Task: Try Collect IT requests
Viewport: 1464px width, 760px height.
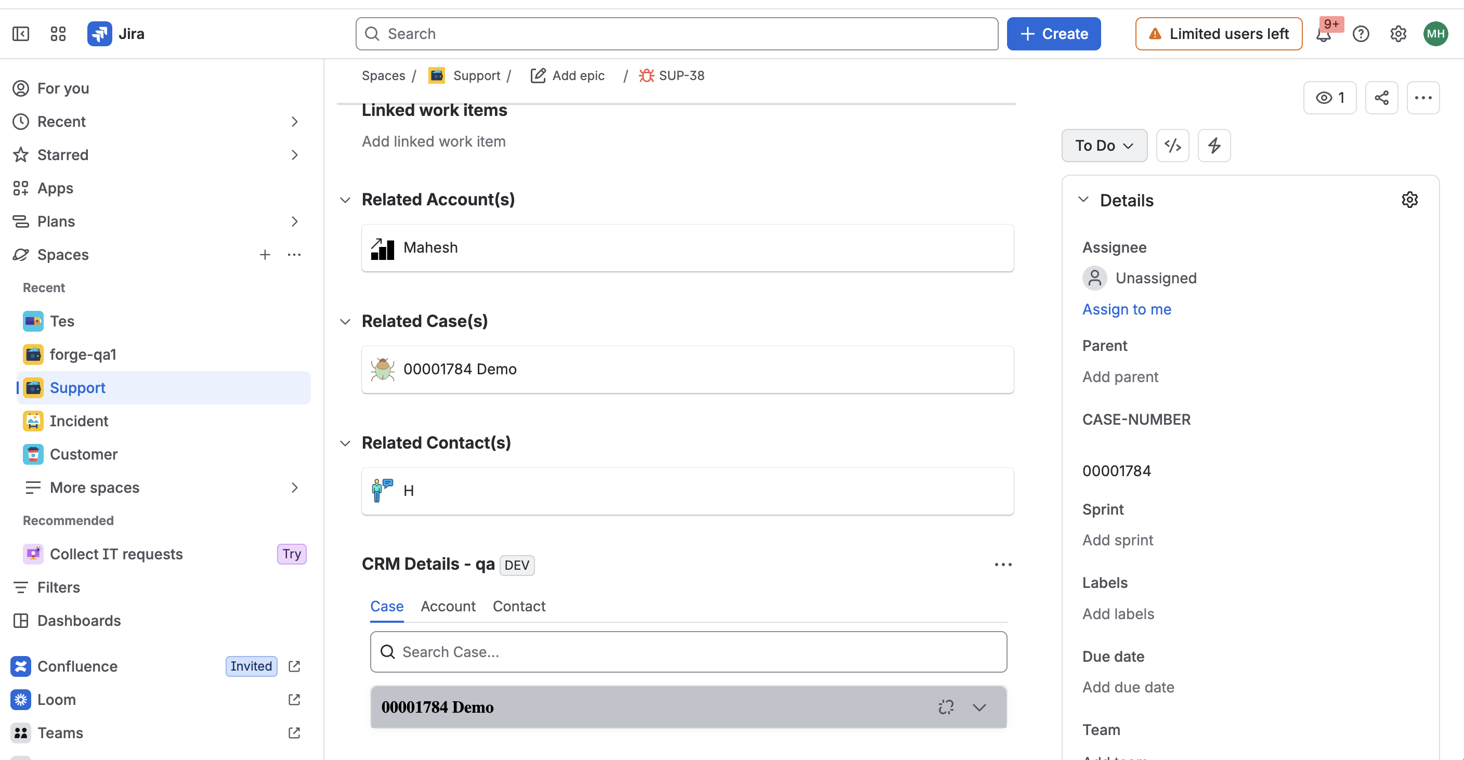Action: (x=292, y=554)
